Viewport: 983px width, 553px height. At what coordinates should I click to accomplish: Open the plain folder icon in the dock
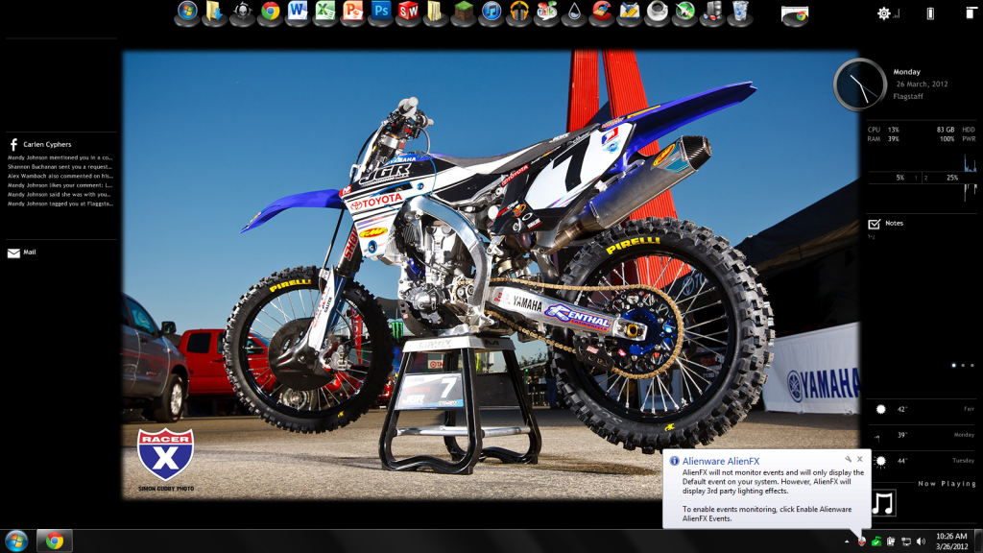coord(436,12)
